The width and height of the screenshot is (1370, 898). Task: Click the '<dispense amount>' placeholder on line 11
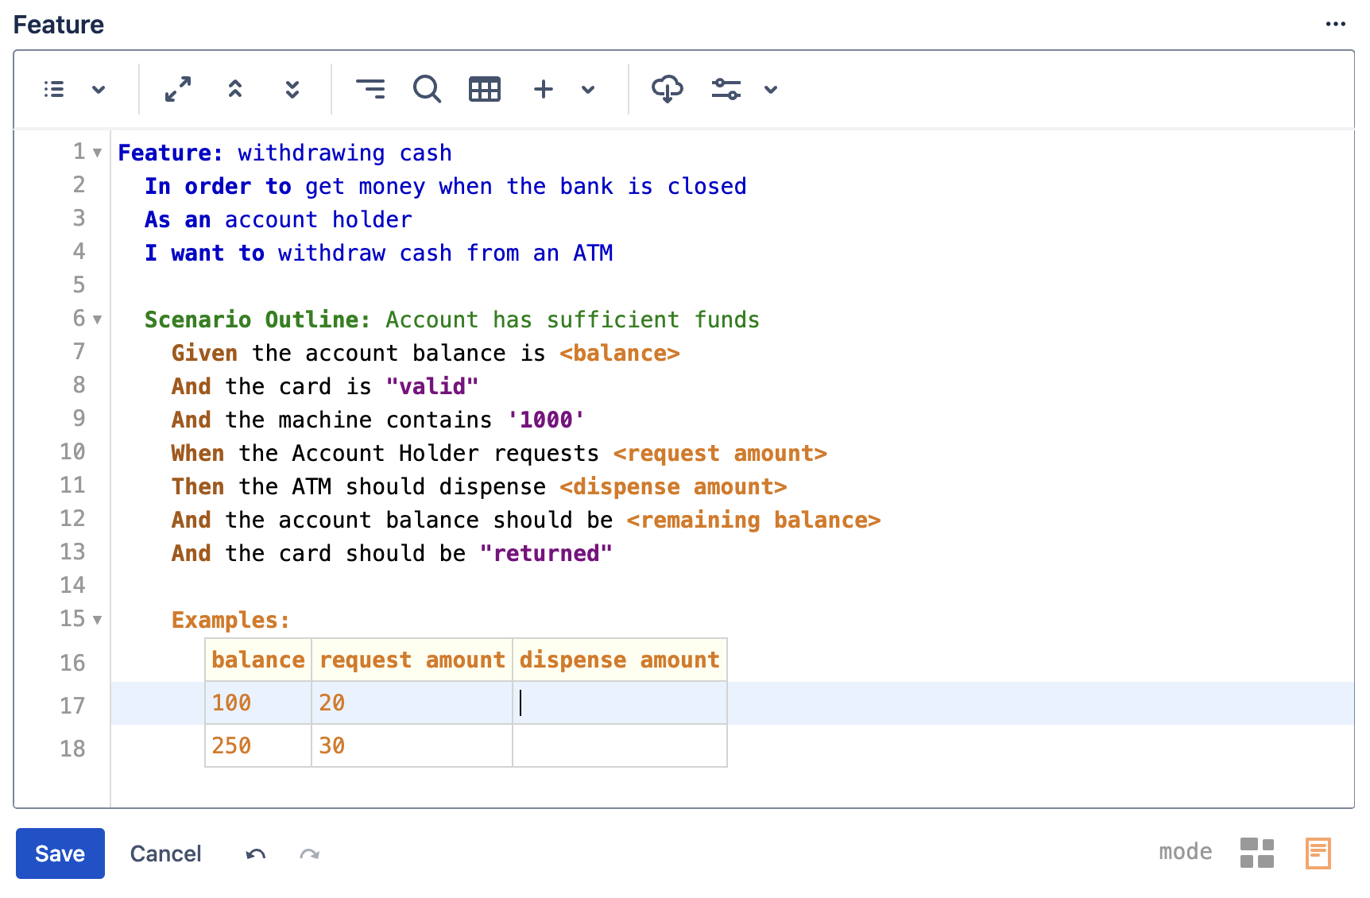click(x=673, y=486)
